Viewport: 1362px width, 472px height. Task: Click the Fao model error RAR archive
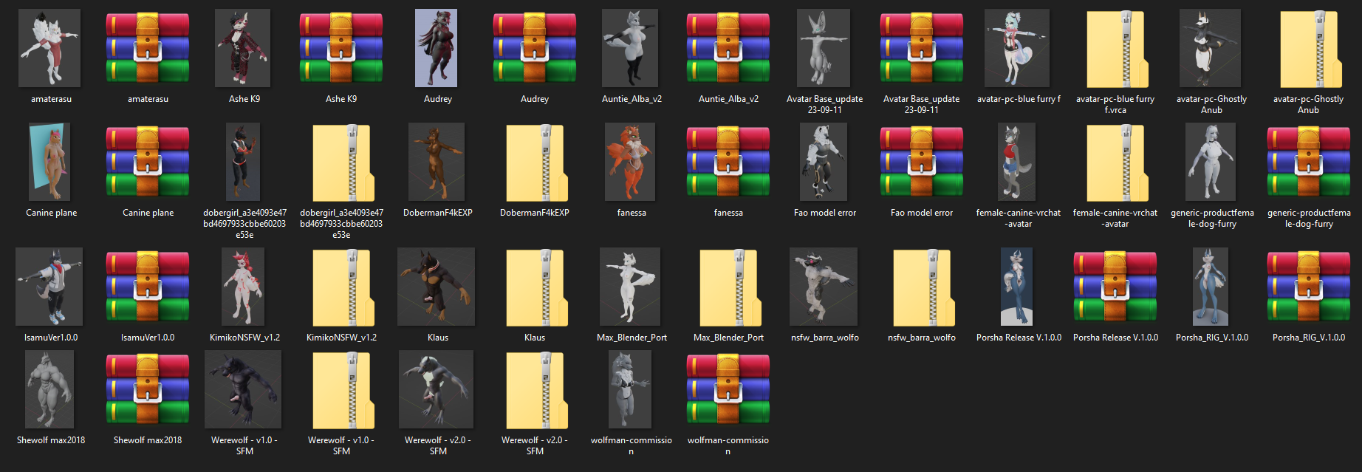tap(922, 162)
